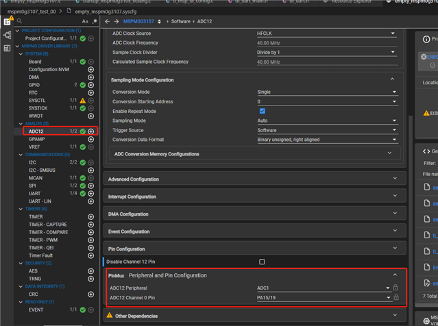Add a DMA module instance
Screen dimensions: 438x326
click(91, 77)
